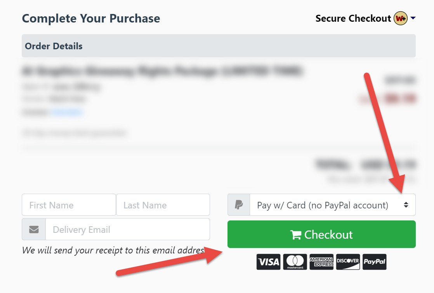Focus the First Name input field
Screen dimensions: 434x293
[x=69, y=205]
